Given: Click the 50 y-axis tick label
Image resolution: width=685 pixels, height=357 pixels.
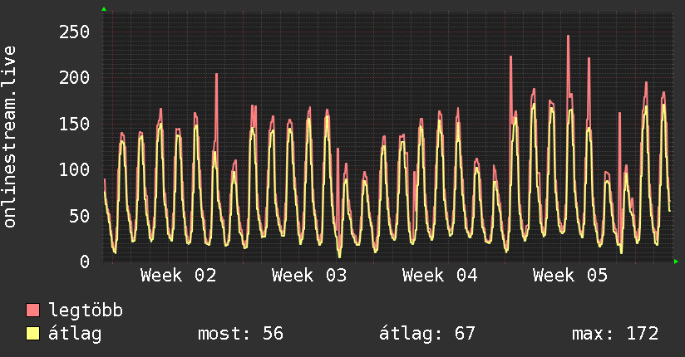Looking at the screenshot, I should tap(79, 216).
